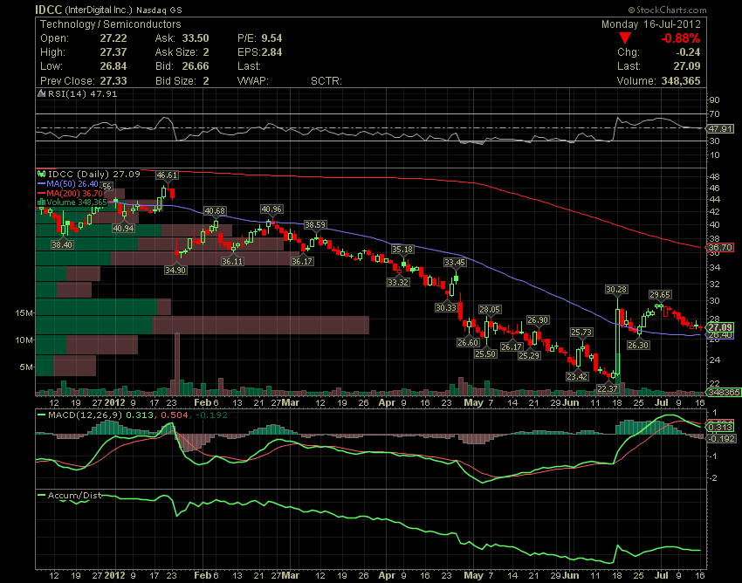
Task: Click the Accum/Dist indicator label
Action: pyautogui.click(x=74, y=496)
